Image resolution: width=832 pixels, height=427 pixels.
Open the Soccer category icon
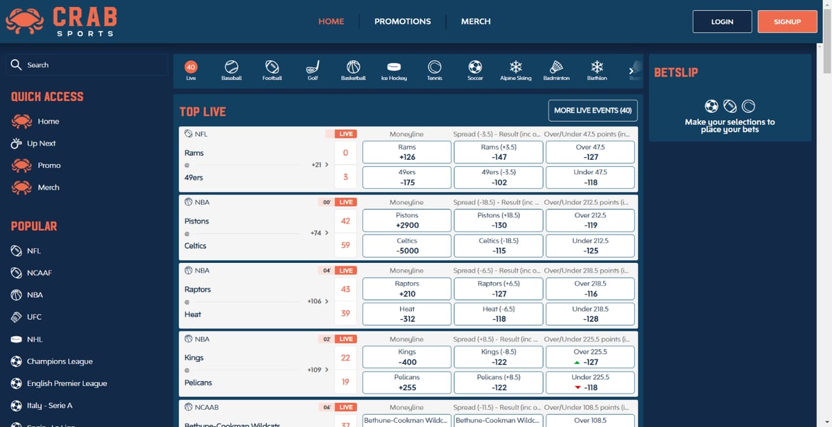[475, 70]
